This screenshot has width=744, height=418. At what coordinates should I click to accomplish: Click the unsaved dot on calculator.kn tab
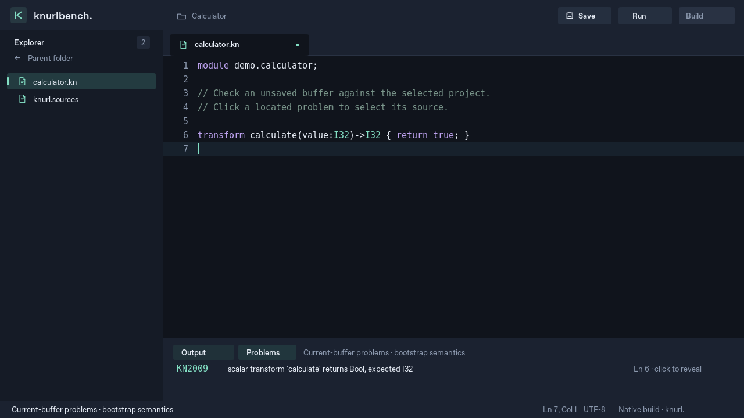pyautogui.click(x=297, y=45)
